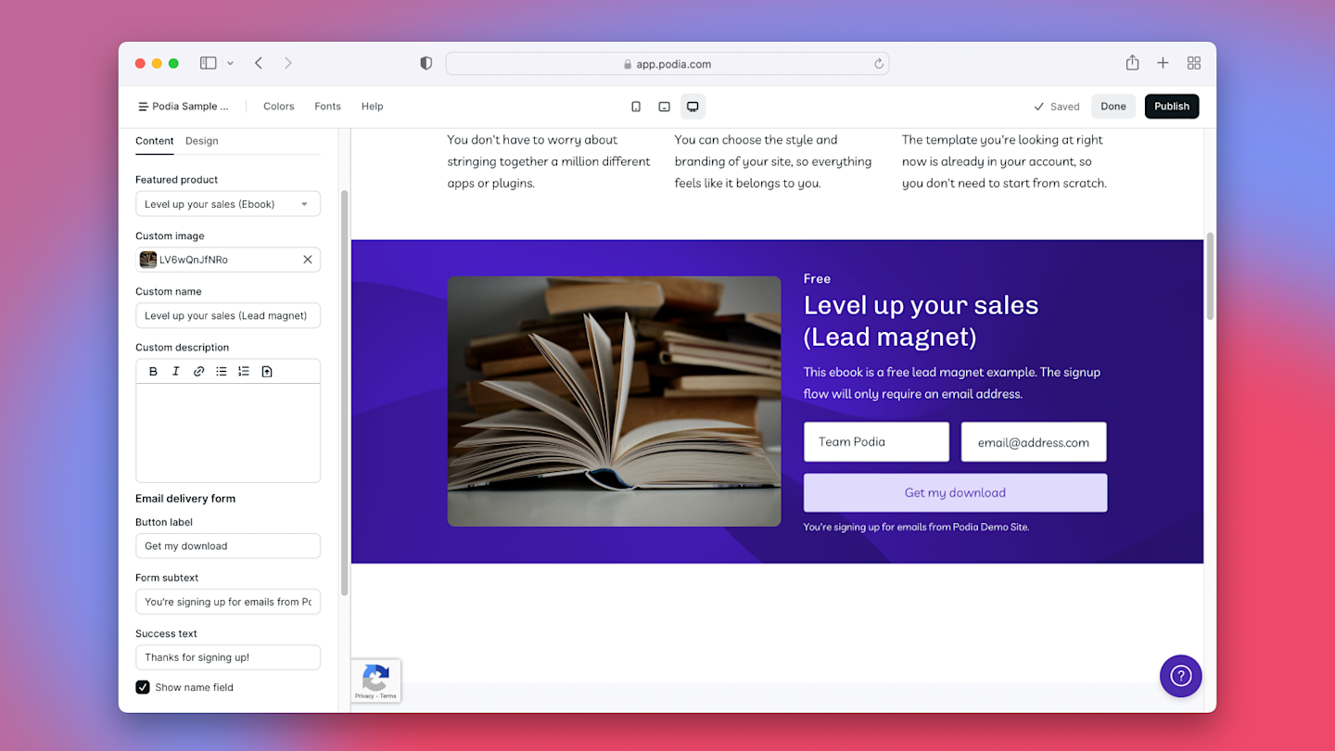
Task: Attach file icon in description editor
Action: 267,371
